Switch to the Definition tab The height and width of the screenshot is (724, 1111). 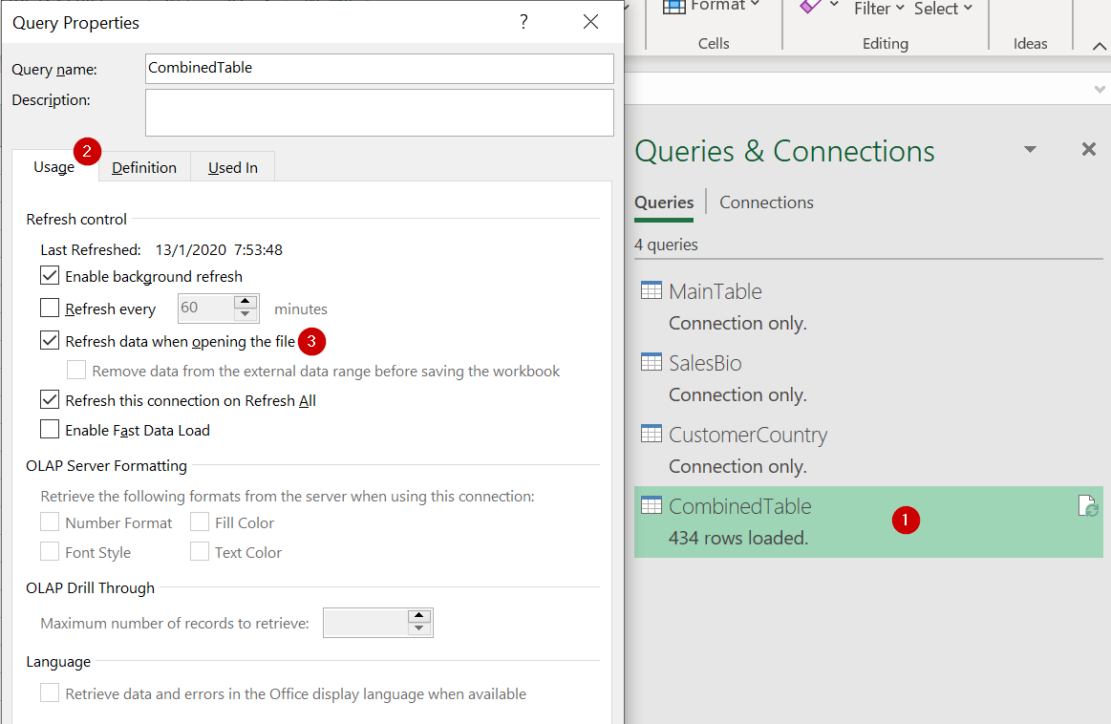[143, 166]
